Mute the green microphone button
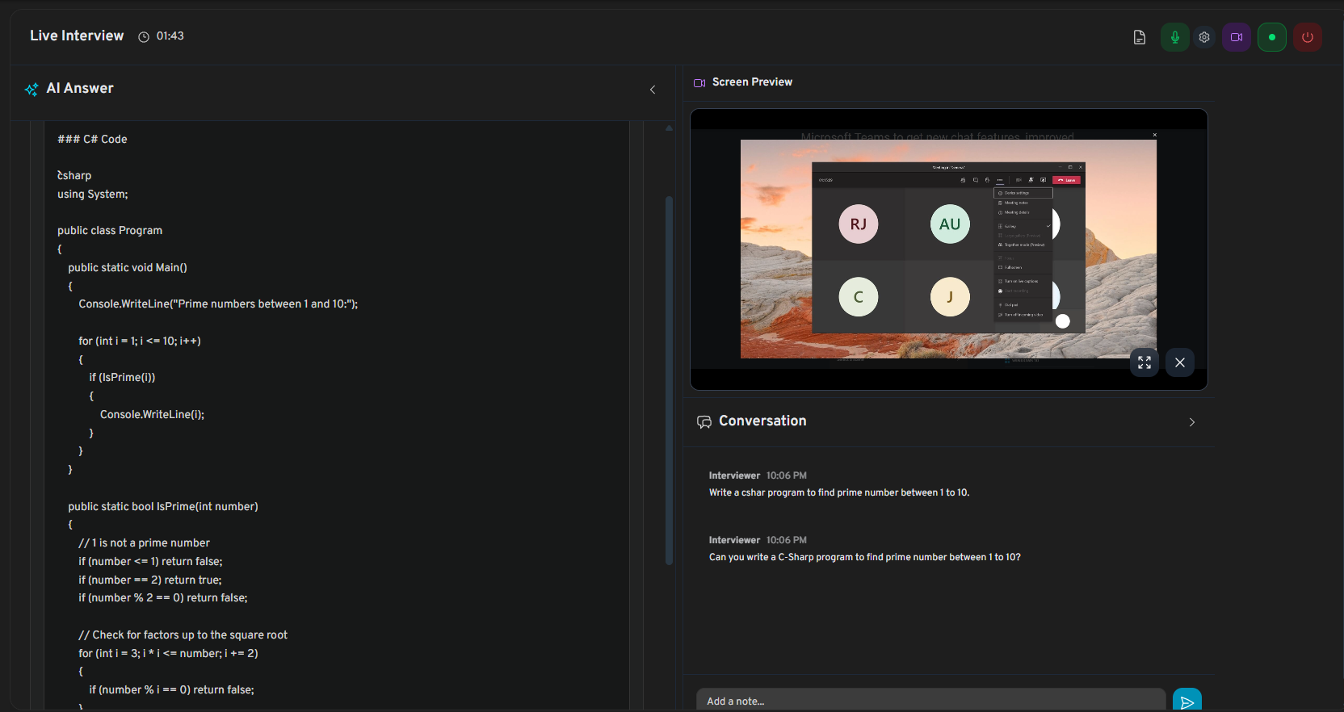This screenshot has width=1344, height=712. tap(1174, 37)
